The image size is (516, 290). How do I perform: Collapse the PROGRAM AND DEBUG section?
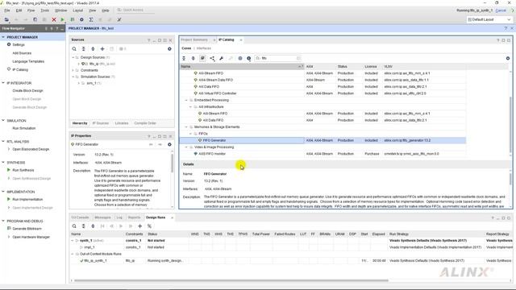point(3,221)
